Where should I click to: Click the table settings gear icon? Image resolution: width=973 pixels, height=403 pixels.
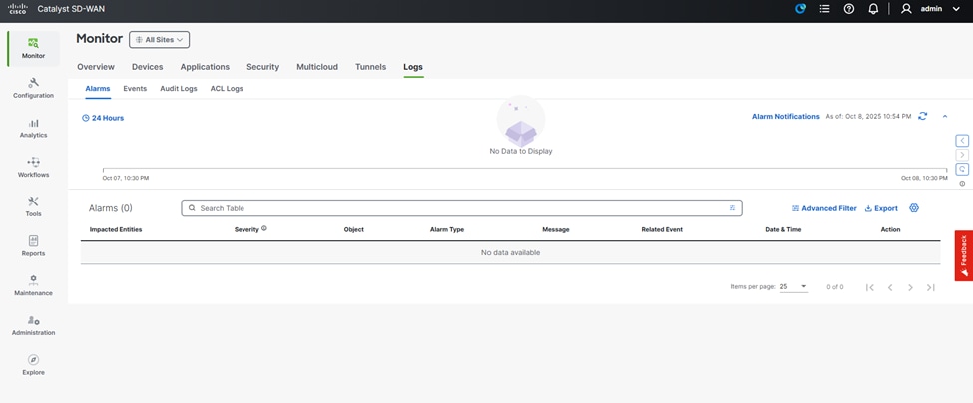click(914, 208)
